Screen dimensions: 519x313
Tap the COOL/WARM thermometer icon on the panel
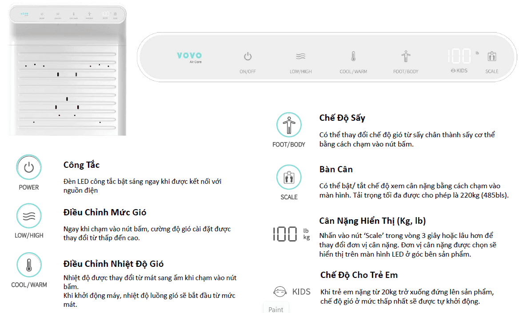tap(353, 57)
